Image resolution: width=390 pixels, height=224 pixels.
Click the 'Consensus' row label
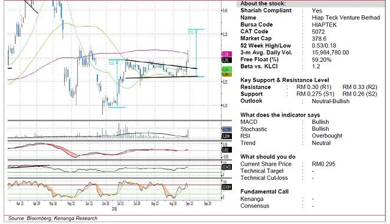(x=255, y=206)
